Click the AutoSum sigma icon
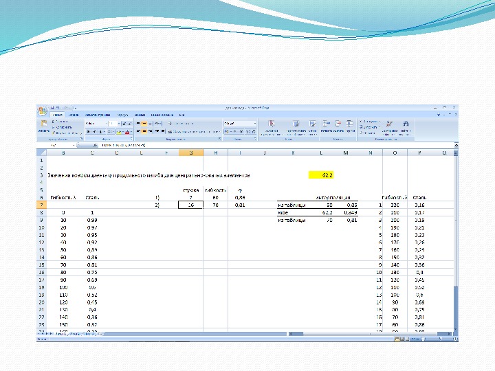495x371 pixels. click(x=360, y=122)
